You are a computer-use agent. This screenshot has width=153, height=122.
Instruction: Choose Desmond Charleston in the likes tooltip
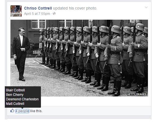coord(22,99)
